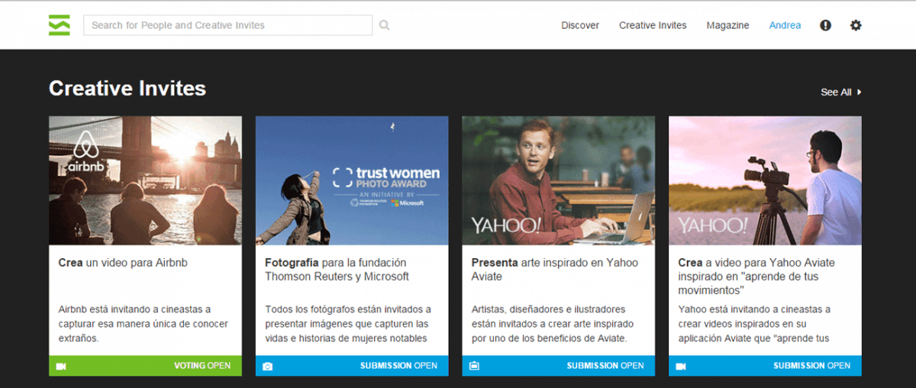Click SUBMISSION OPEN on the 'aprende de tus movimientos' card
Screen dimensions: 916x388
(x=811, y=366)
